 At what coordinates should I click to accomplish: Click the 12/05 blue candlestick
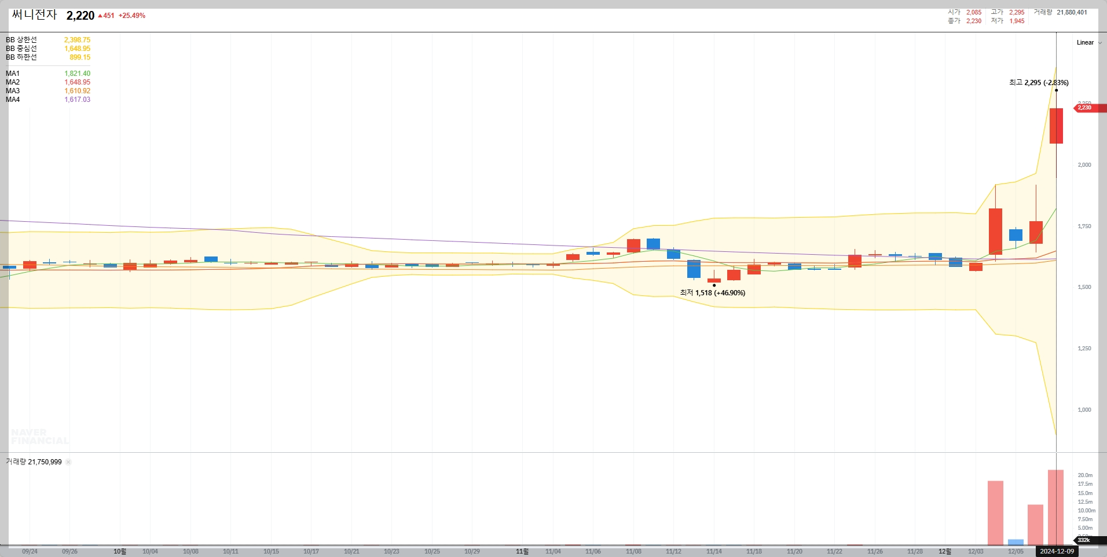[x=1016, y=234]
